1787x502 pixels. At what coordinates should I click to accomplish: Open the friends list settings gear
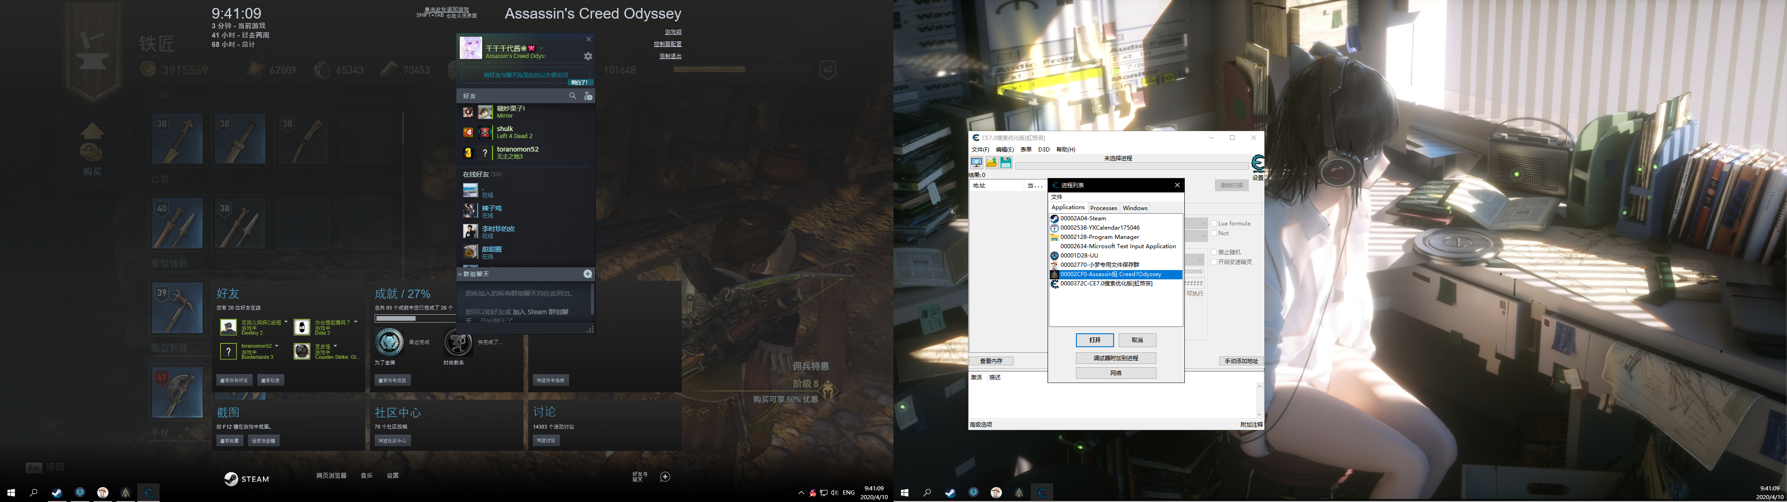588,56
